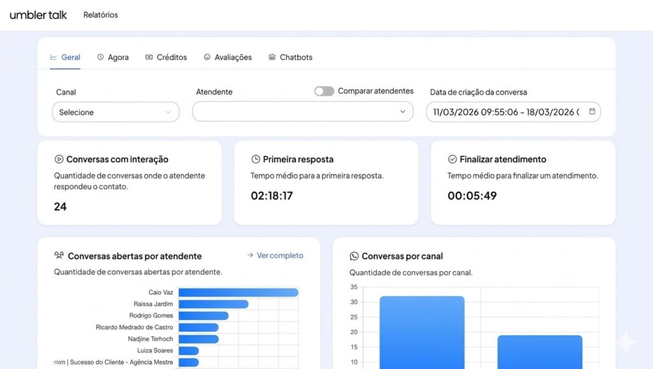653x369 pixels.
Task: Click the Nadjine Terhoch bar
Action: click(x=199, y=339)
